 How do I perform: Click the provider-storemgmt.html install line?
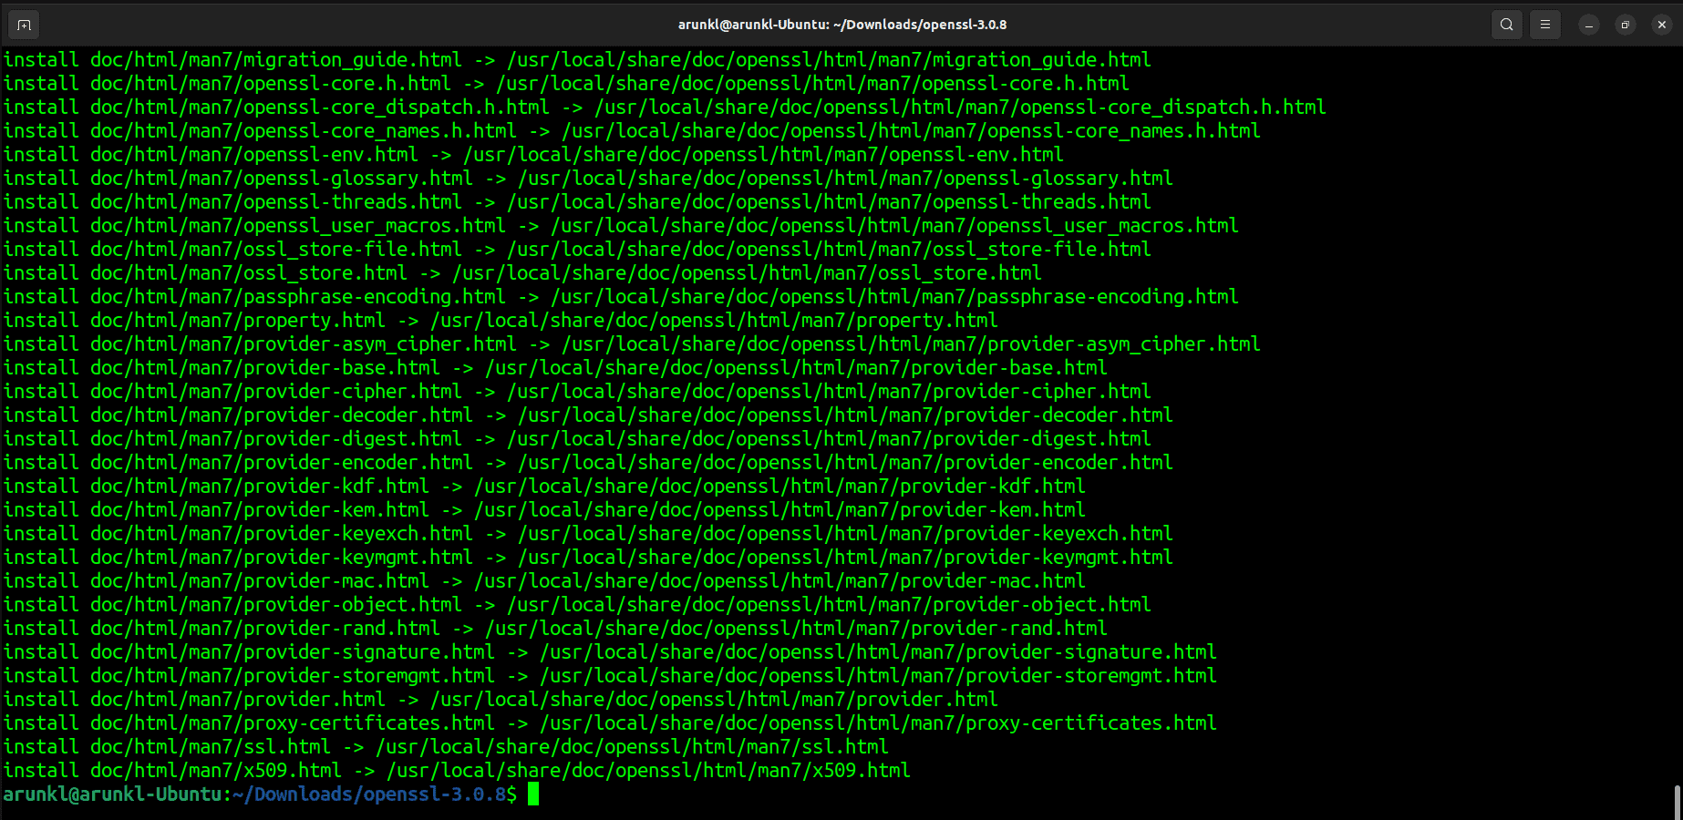click(610, 676)
